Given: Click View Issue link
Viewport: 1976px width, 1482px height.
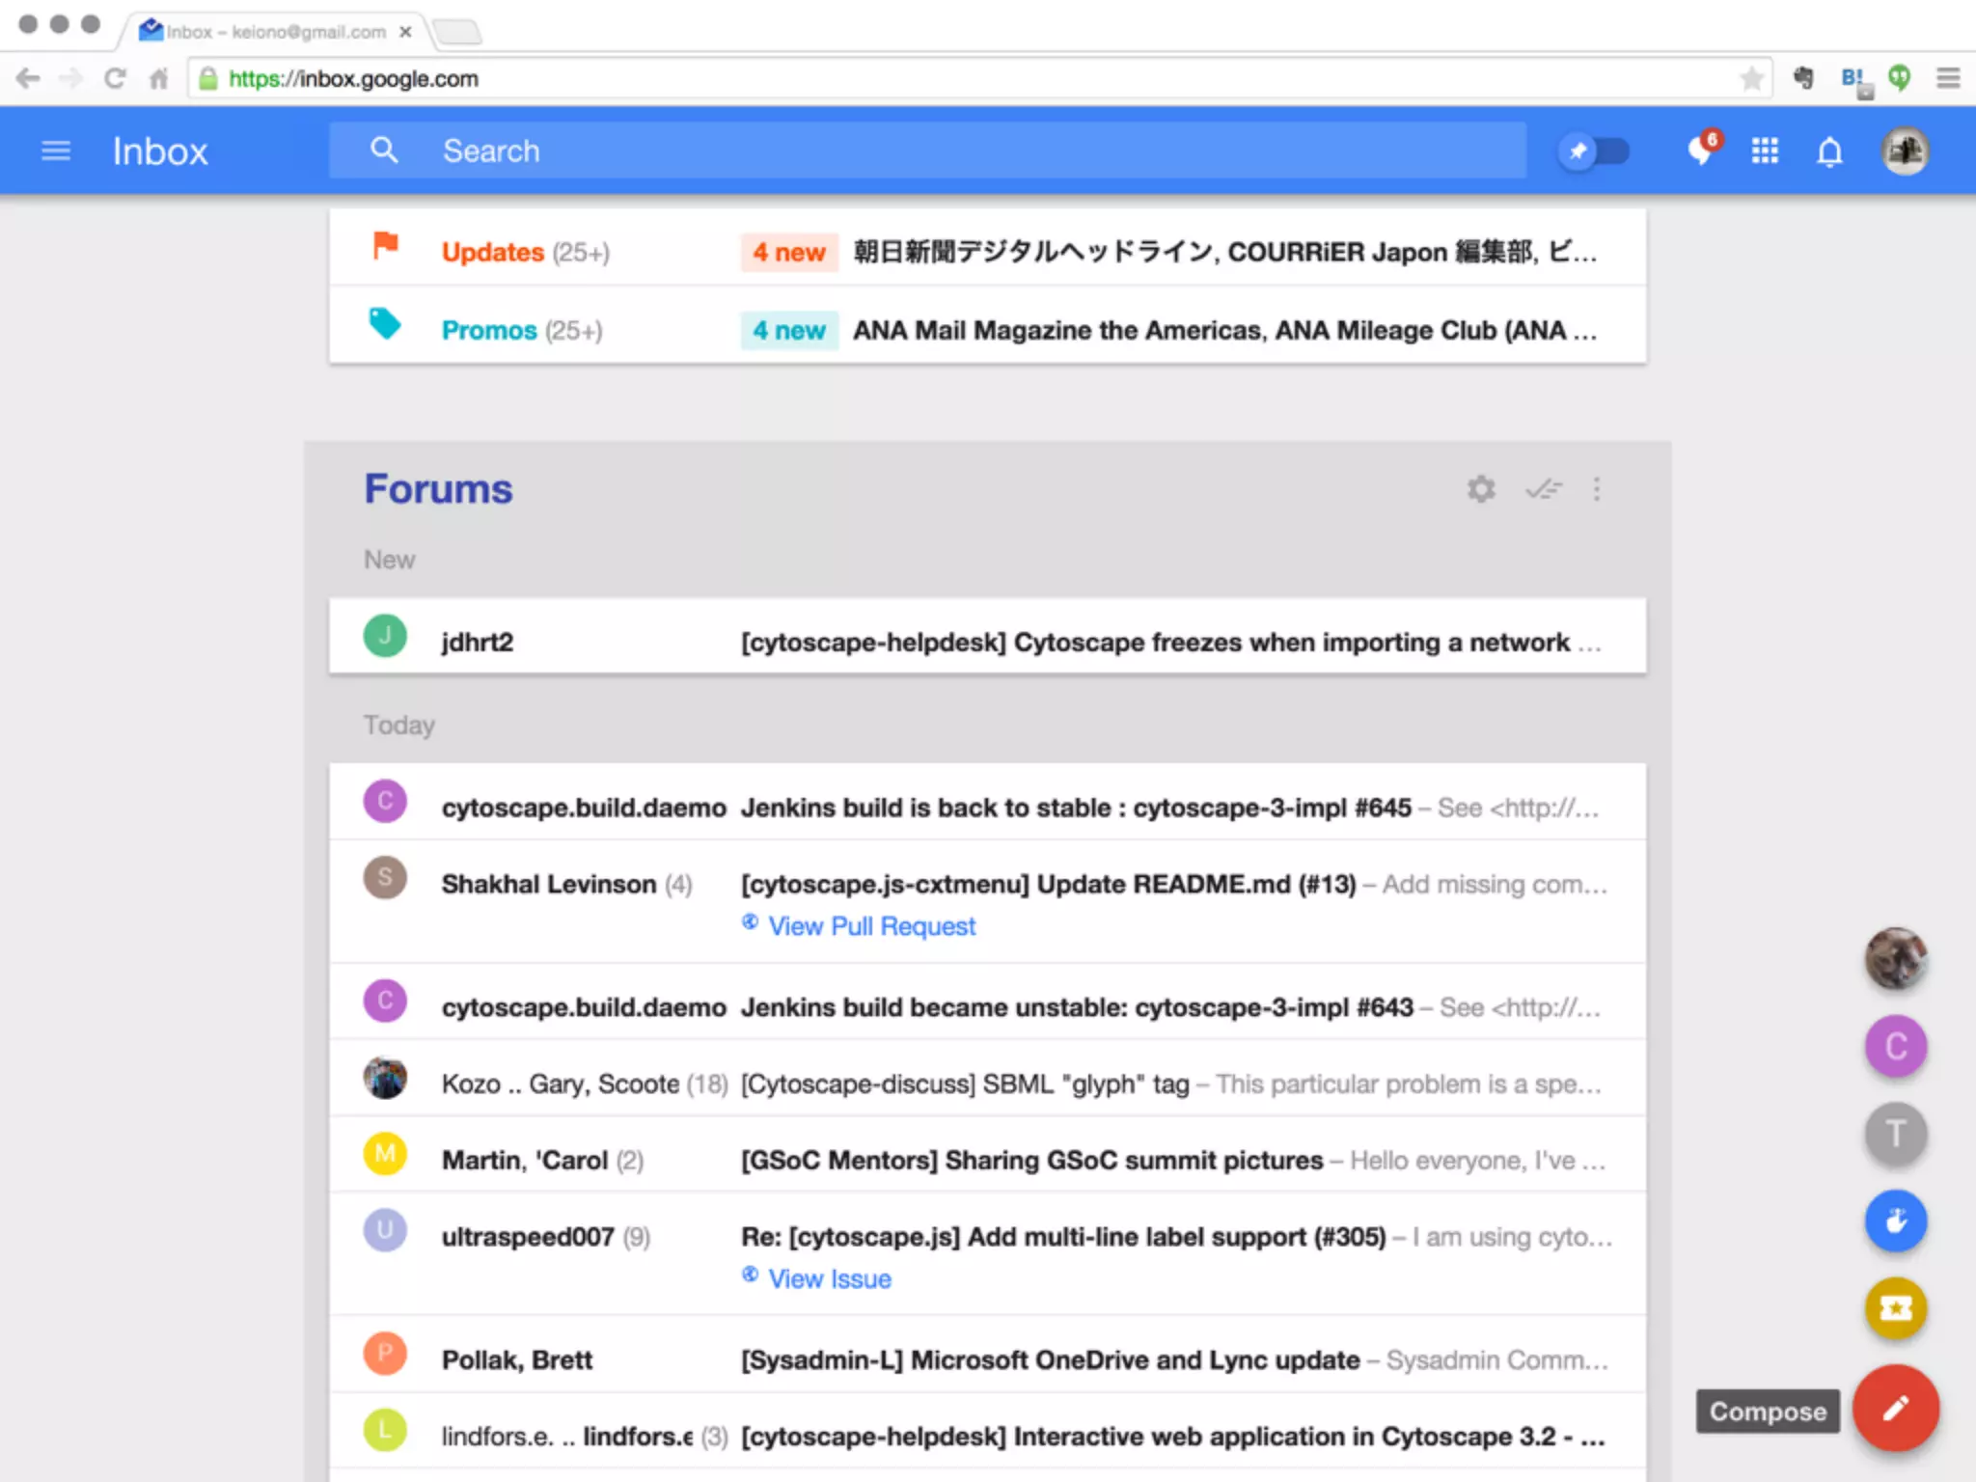Looking at the screenshot, I should tap(829, 1278).
